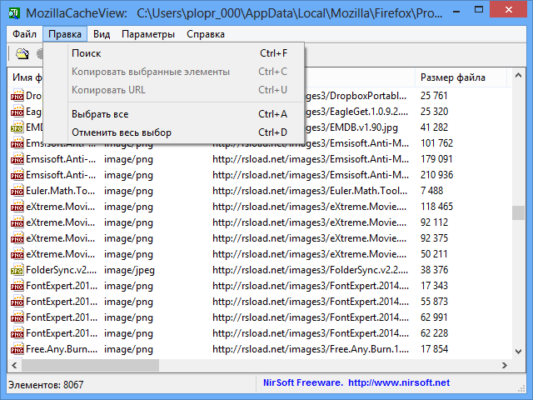Image resolution: width=533 pixels, height=400 pixels.
Task: Select file size cell 101 762
Action: (x=436, y=143)
